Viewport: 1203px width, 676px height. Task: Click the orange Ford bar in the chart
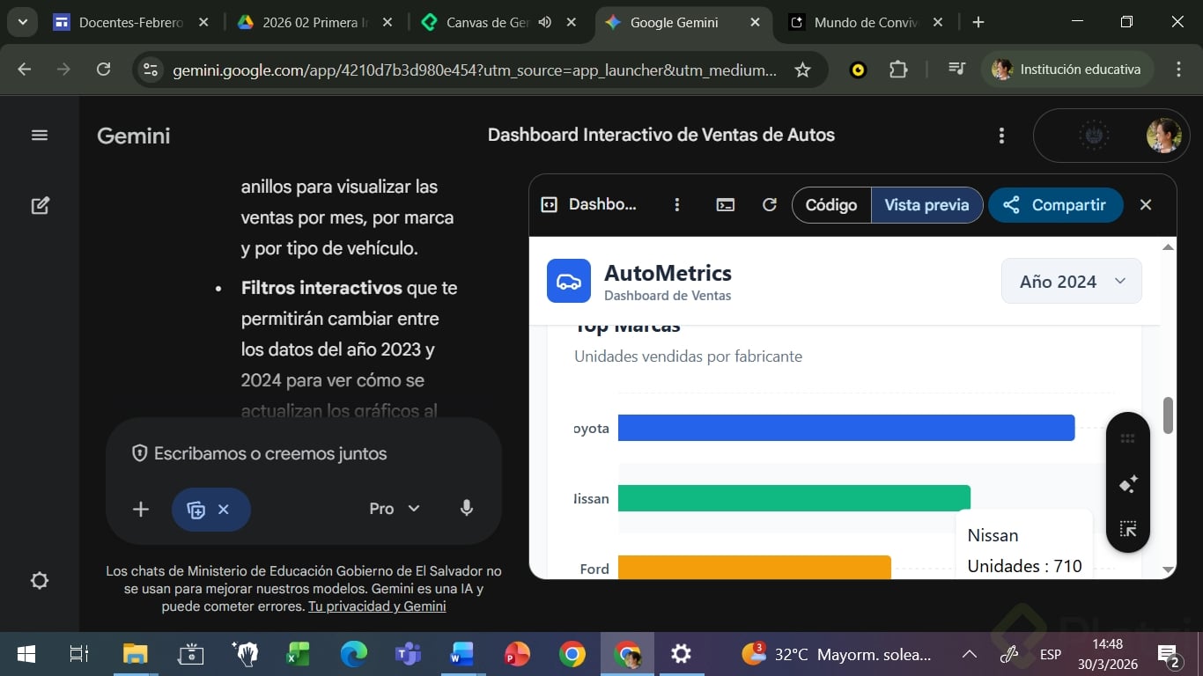click(755, 567)
